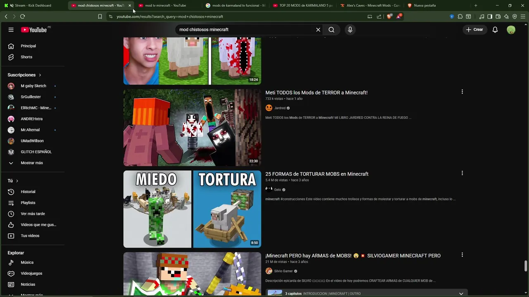The width and height of the screenshot is (529, 297).
Task: Open the browser main menu icon
Action: 523,16
